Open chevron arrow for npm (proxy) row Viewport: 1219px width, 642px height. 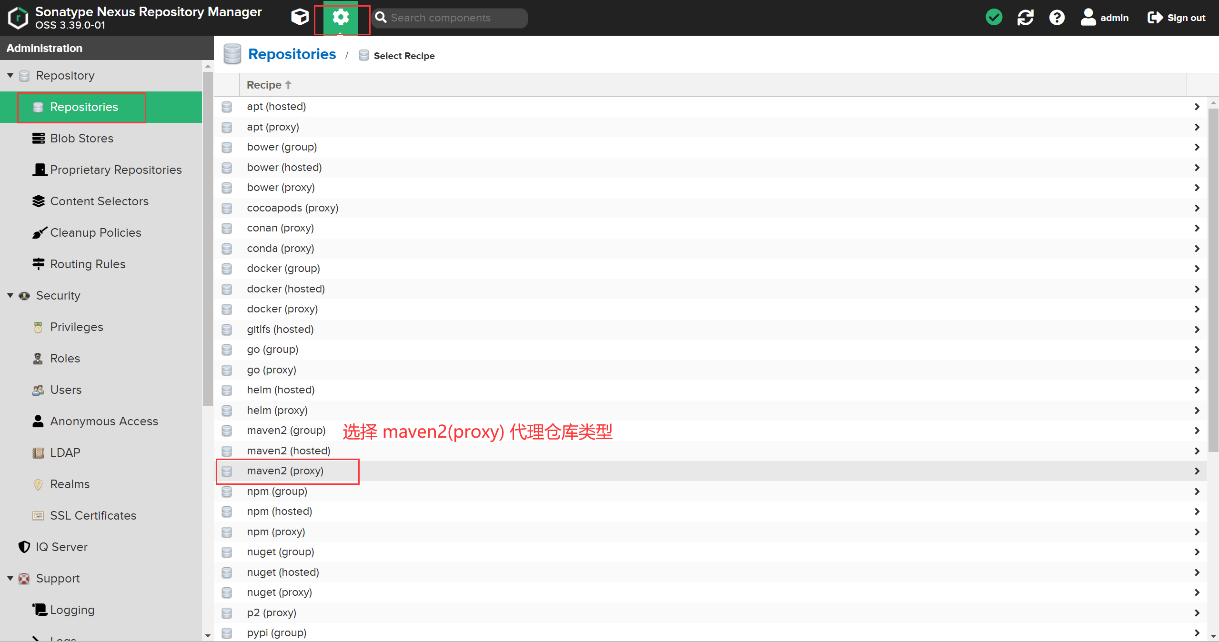(x=1197, y=532)
